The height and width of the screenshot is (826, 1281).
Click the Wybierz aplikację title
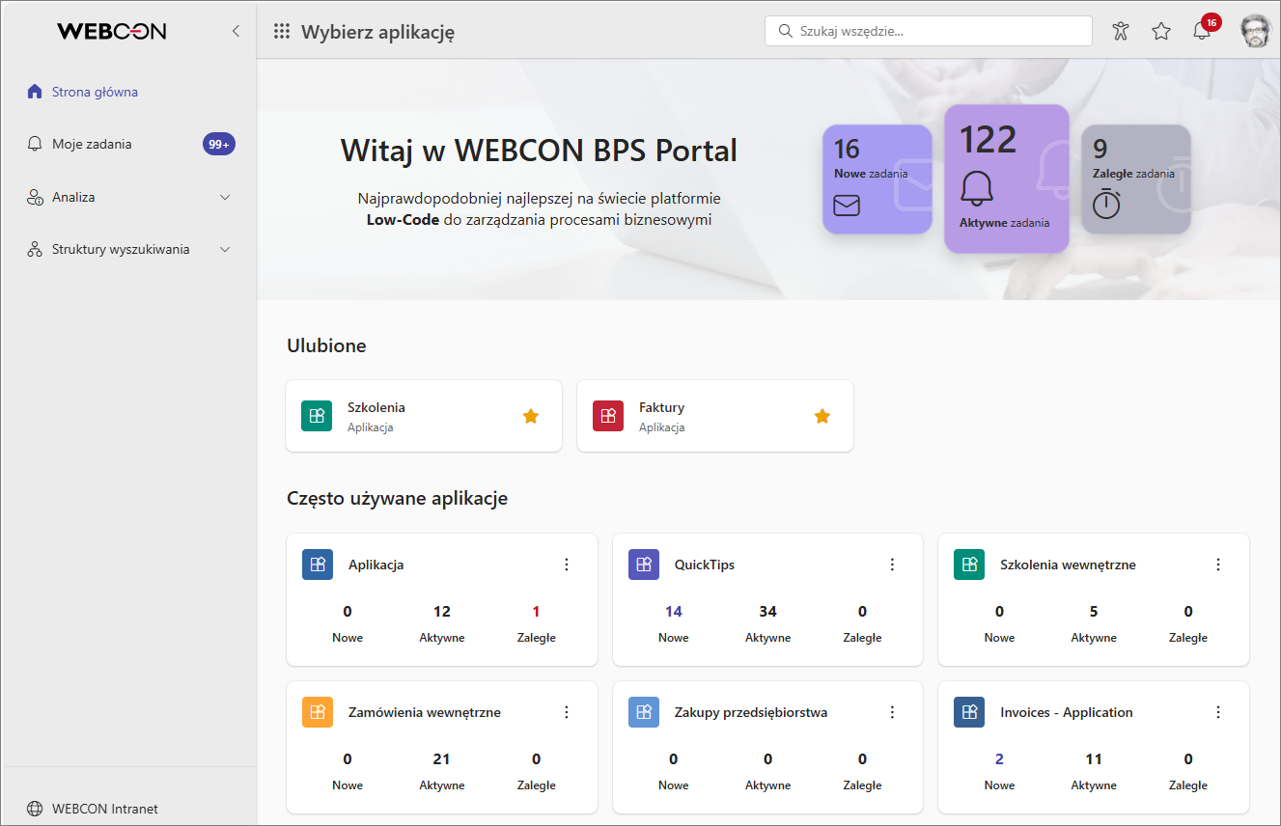coord(377,32)
